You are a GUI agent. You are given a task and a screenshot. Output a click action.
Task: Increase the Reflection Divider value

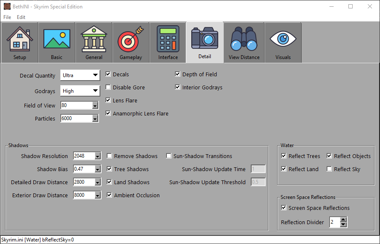tap(343, 220)
